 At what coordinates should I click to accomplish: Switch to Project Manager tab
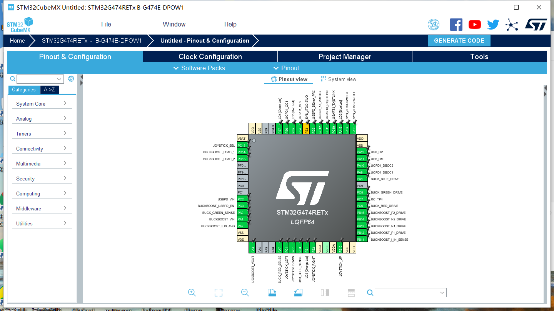point(345,56)
